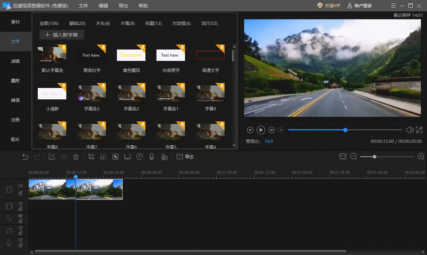Zoom in the timeline with plus magnifier

421,156
